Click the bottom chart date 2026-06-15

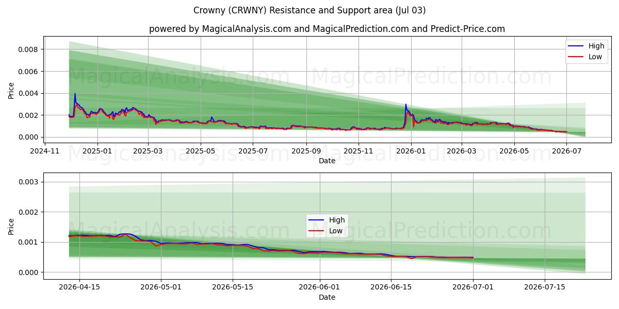tap(391, 287)
